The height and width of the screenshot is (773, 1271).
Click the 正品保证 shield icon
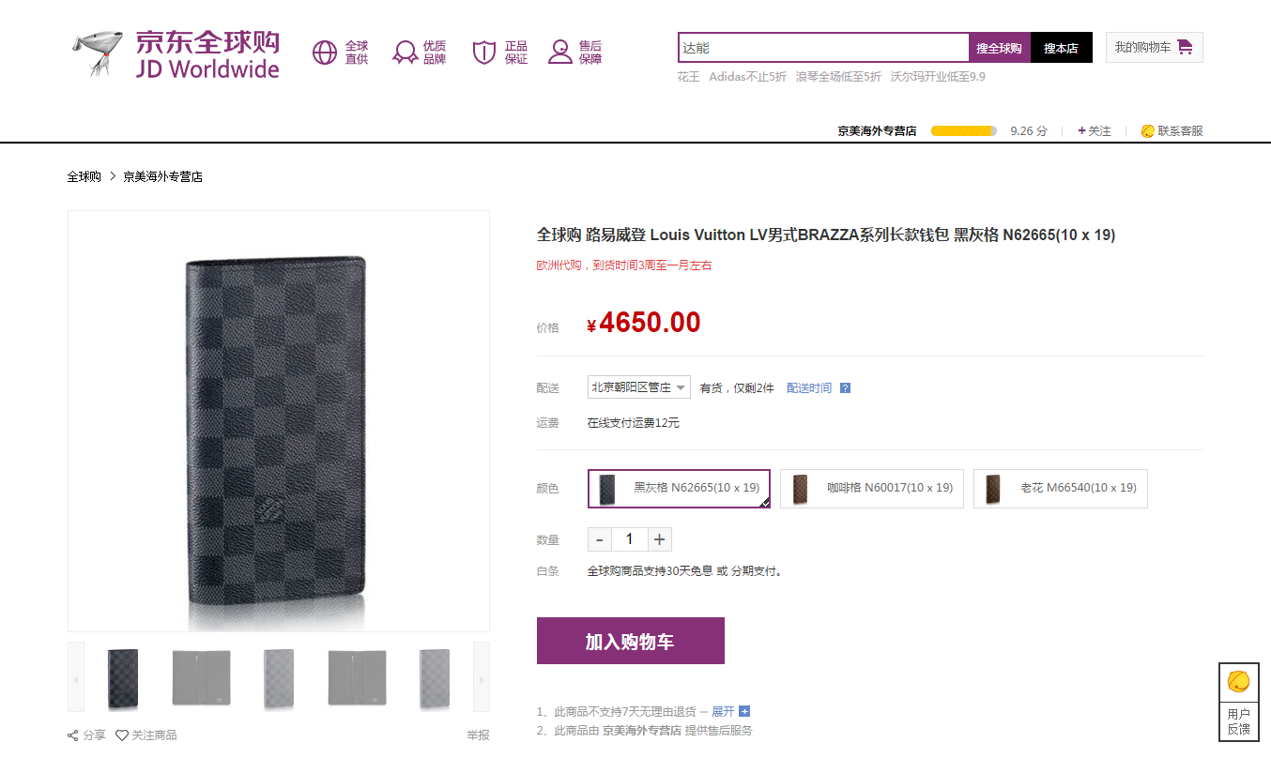pos(483,53)
